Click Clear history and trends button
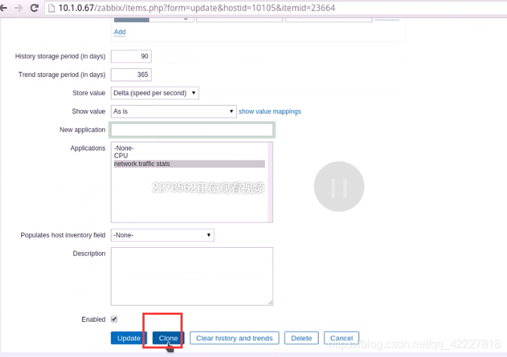The width and height of the screenshot is (507, 357). pos(234,338)
